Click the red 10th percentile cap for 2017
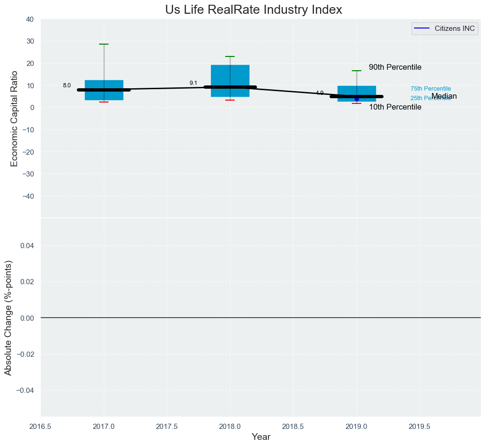The height and width of the screenshot is (446, 486). [x=104, y=102]
